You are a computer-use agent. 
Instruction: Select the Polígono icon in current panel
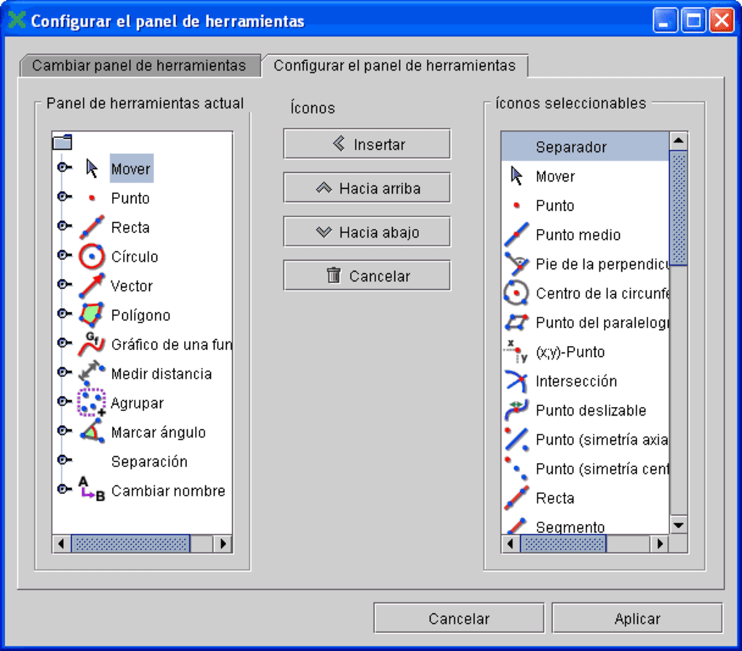tap(92, 315)
